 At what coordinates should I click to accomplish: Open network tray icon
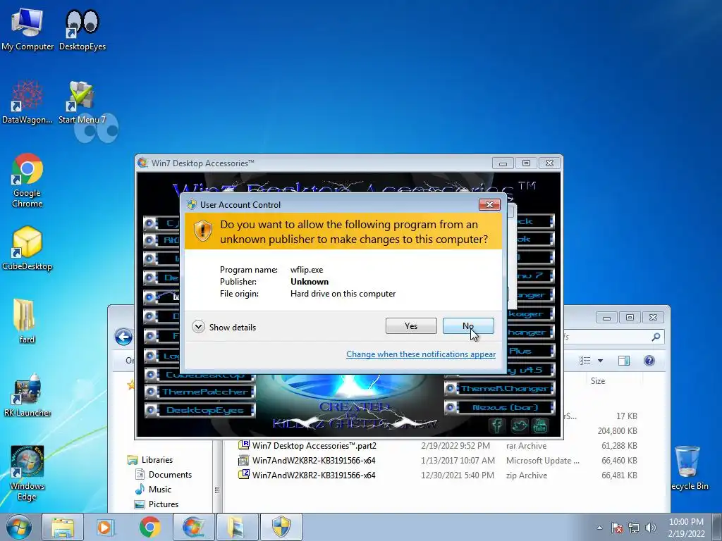point(634,528)
